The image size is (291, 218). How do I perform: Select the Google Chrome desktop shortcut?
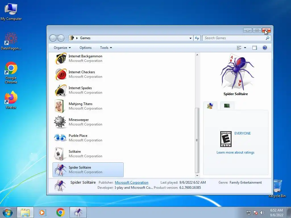click(x=11, y=73)
